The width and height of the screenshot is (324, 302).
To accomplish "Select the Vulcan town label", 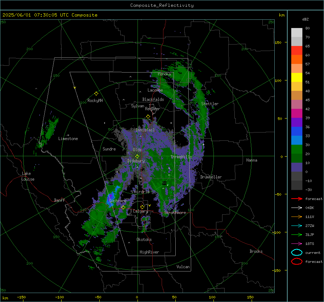I will (x=183, y=267).
